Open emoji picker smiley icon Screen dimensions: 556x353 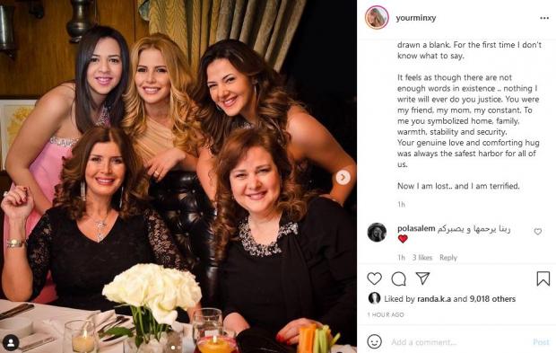point(374,341)
